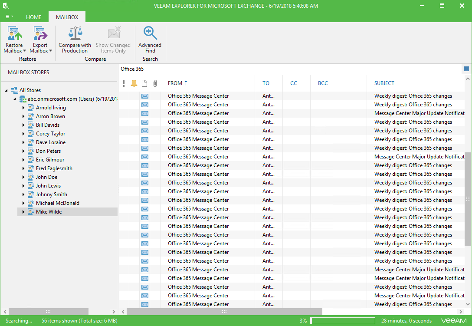Image resolution: width=472 pixels, height=326 pixels.
Task: Click the message list horizontal scrollbar thumb
Action: coord(224,312)
